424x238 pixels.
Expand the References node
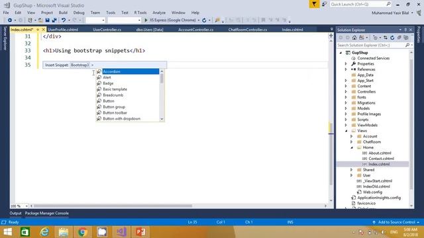(346, 69)
